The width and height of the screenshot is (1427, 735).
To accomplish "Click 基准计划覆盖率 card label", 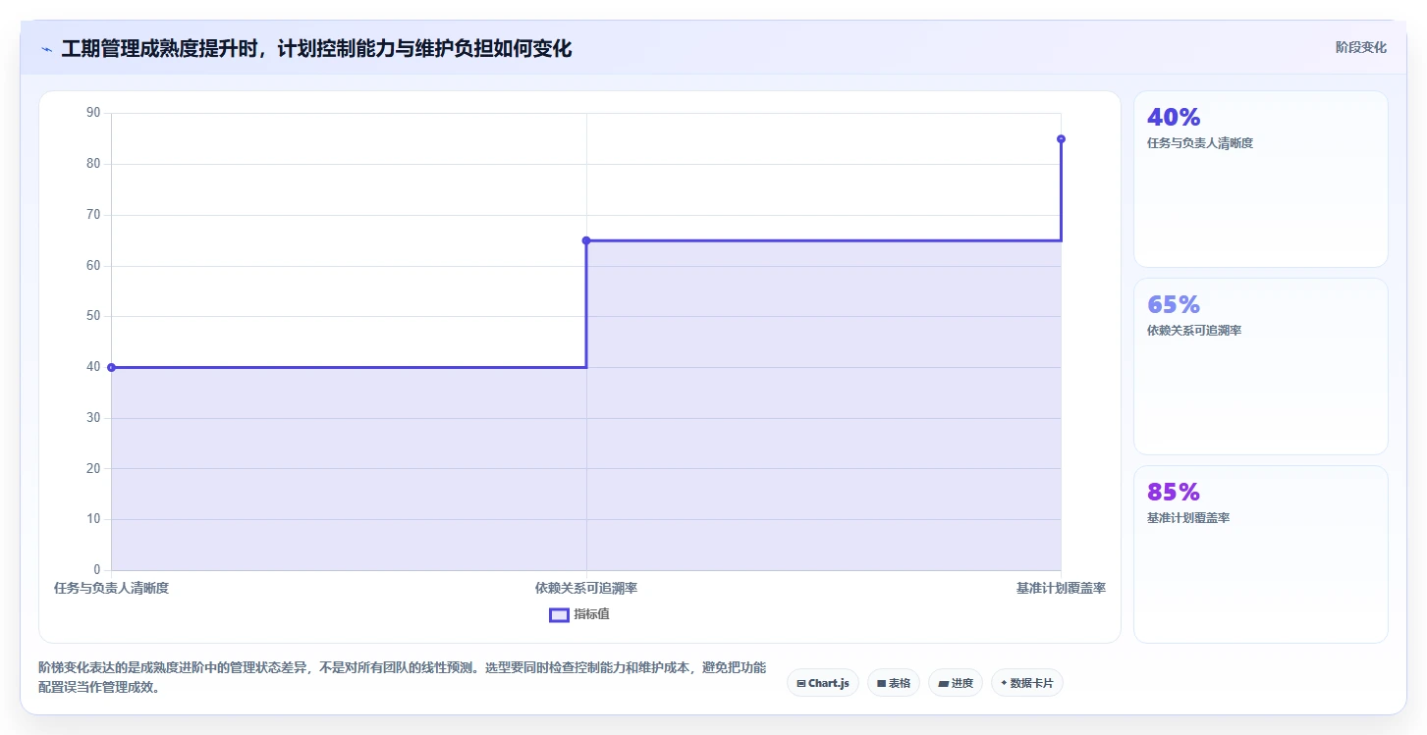I will 1188,518.
